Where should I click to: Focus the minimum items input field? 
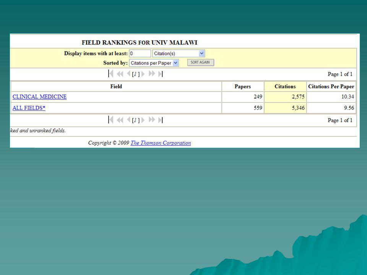click(140, 53)
